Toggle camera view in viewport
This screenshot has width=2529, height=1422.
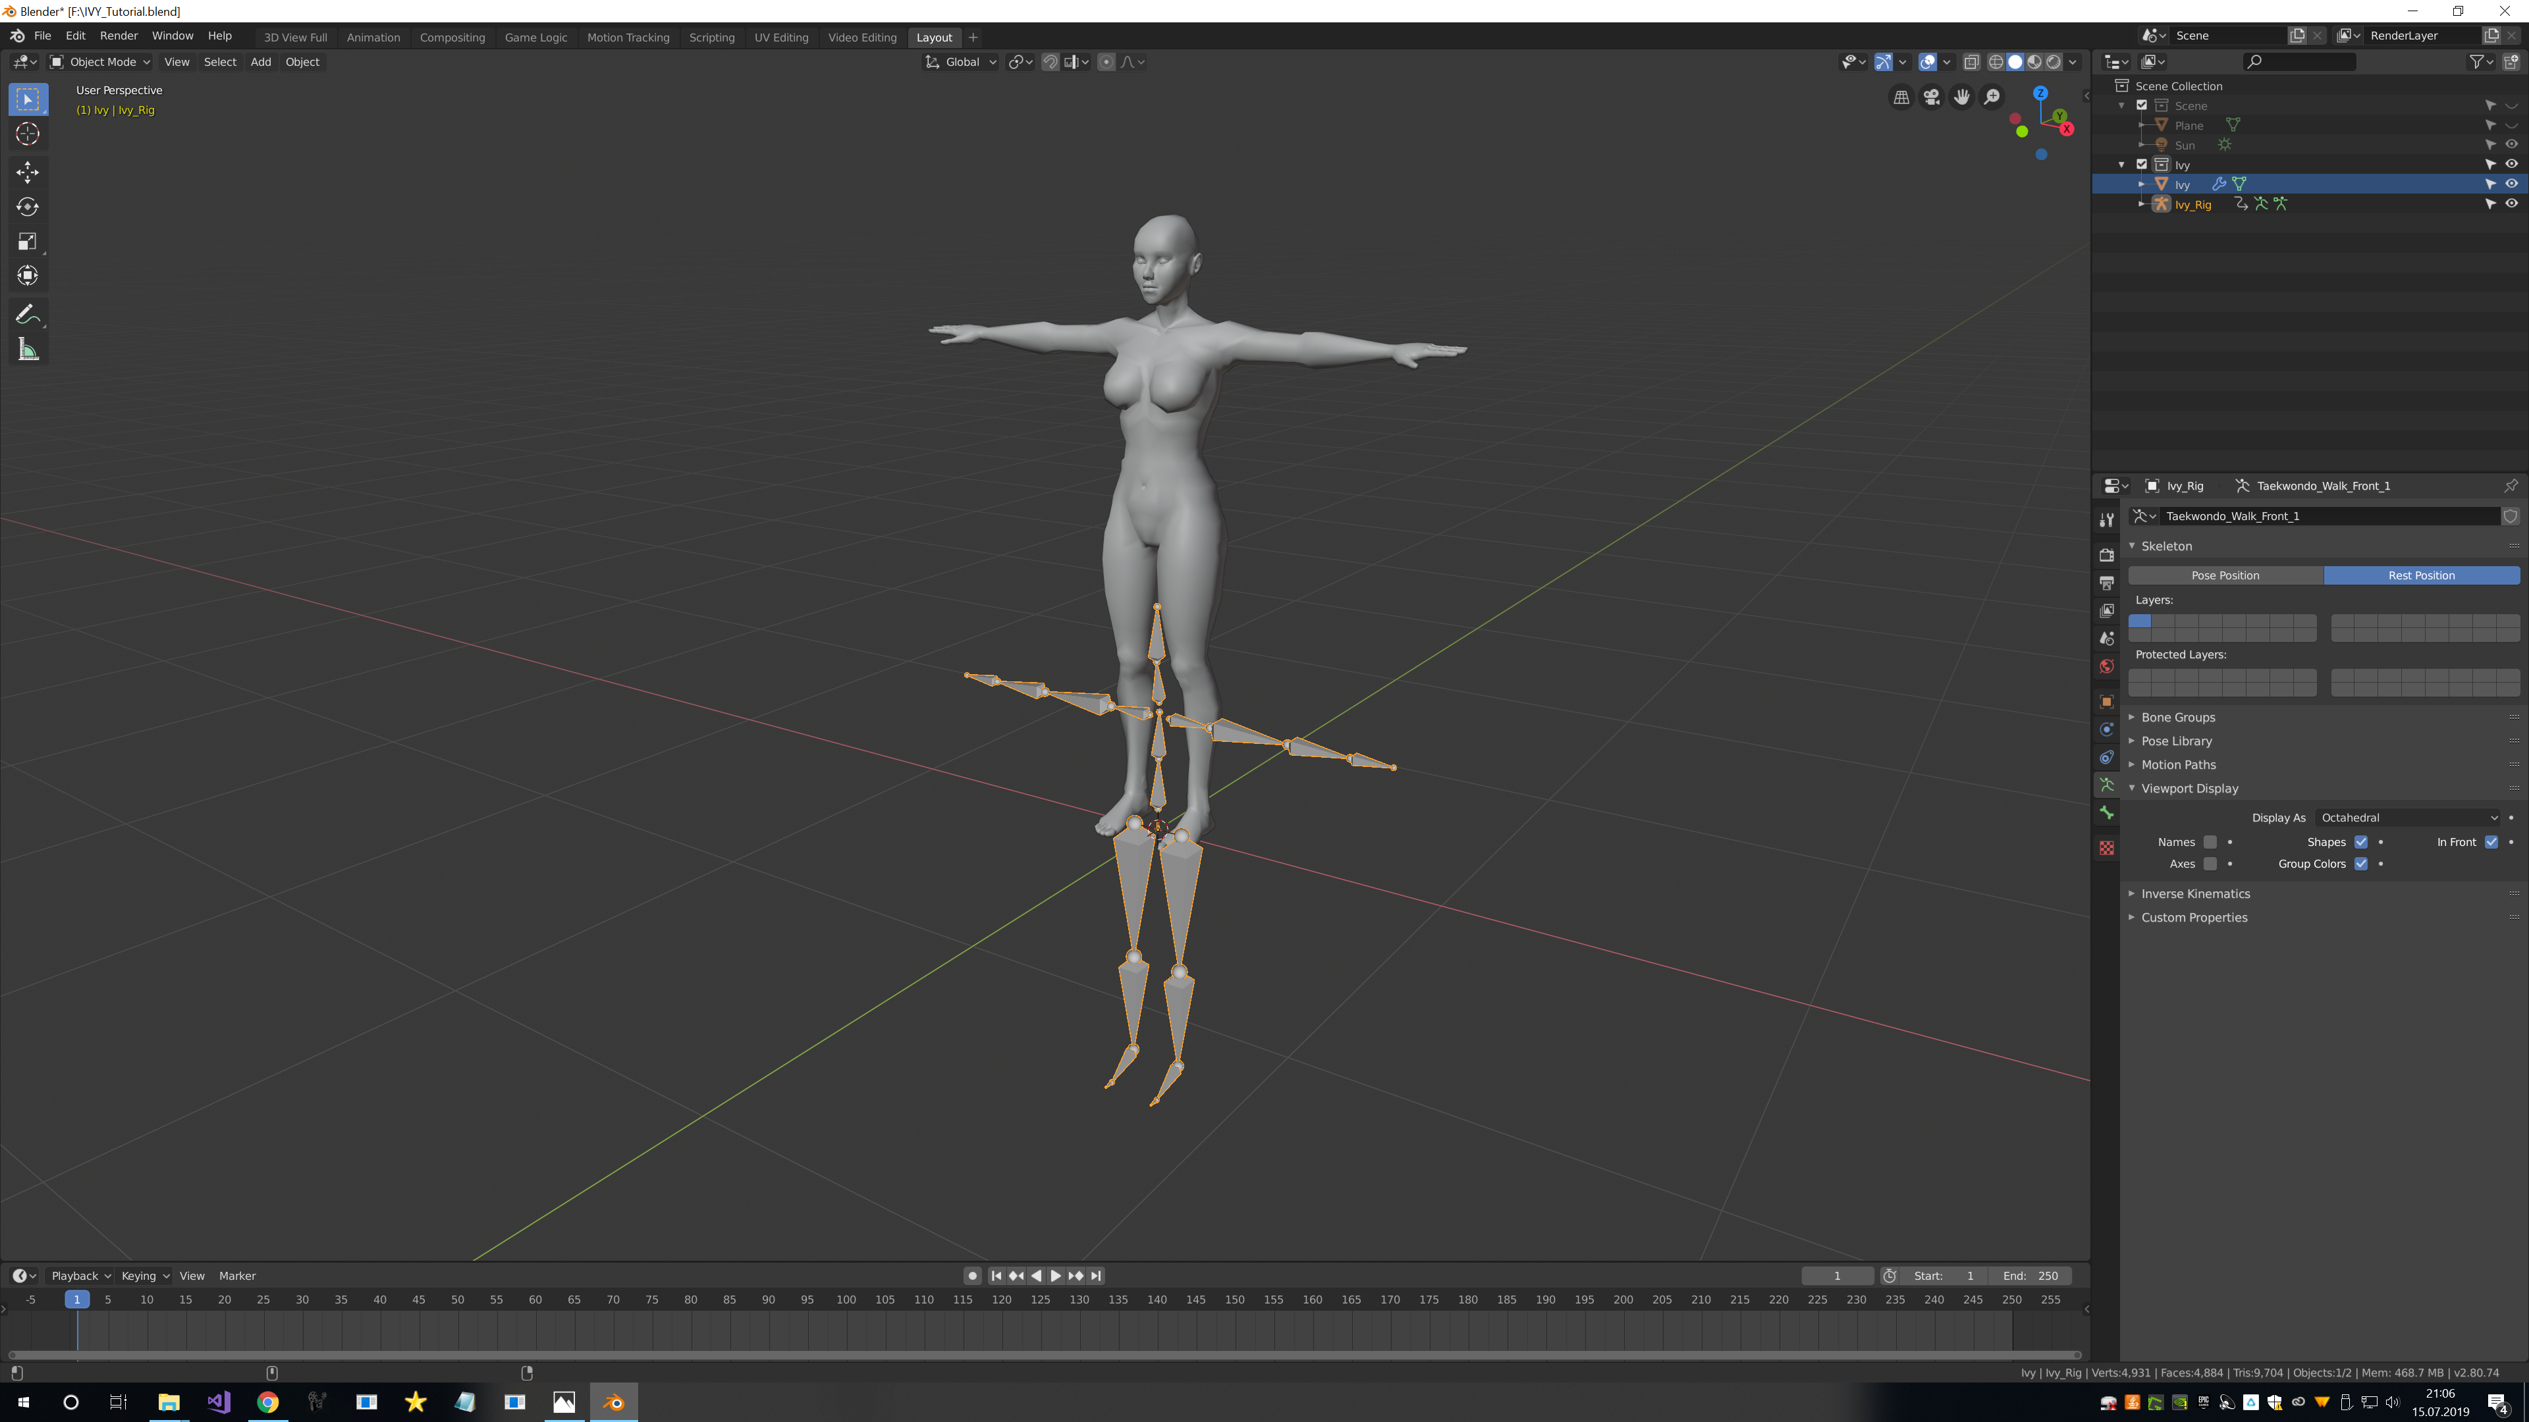coord(1931,96)
